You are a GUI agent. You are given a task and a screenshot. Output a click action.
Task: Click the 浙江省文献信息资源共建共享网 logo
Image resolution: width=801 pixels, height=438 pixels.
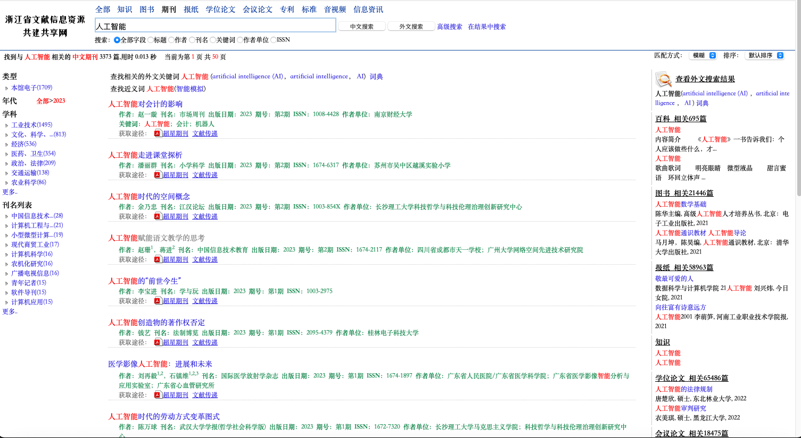click(x=45, y=26)
